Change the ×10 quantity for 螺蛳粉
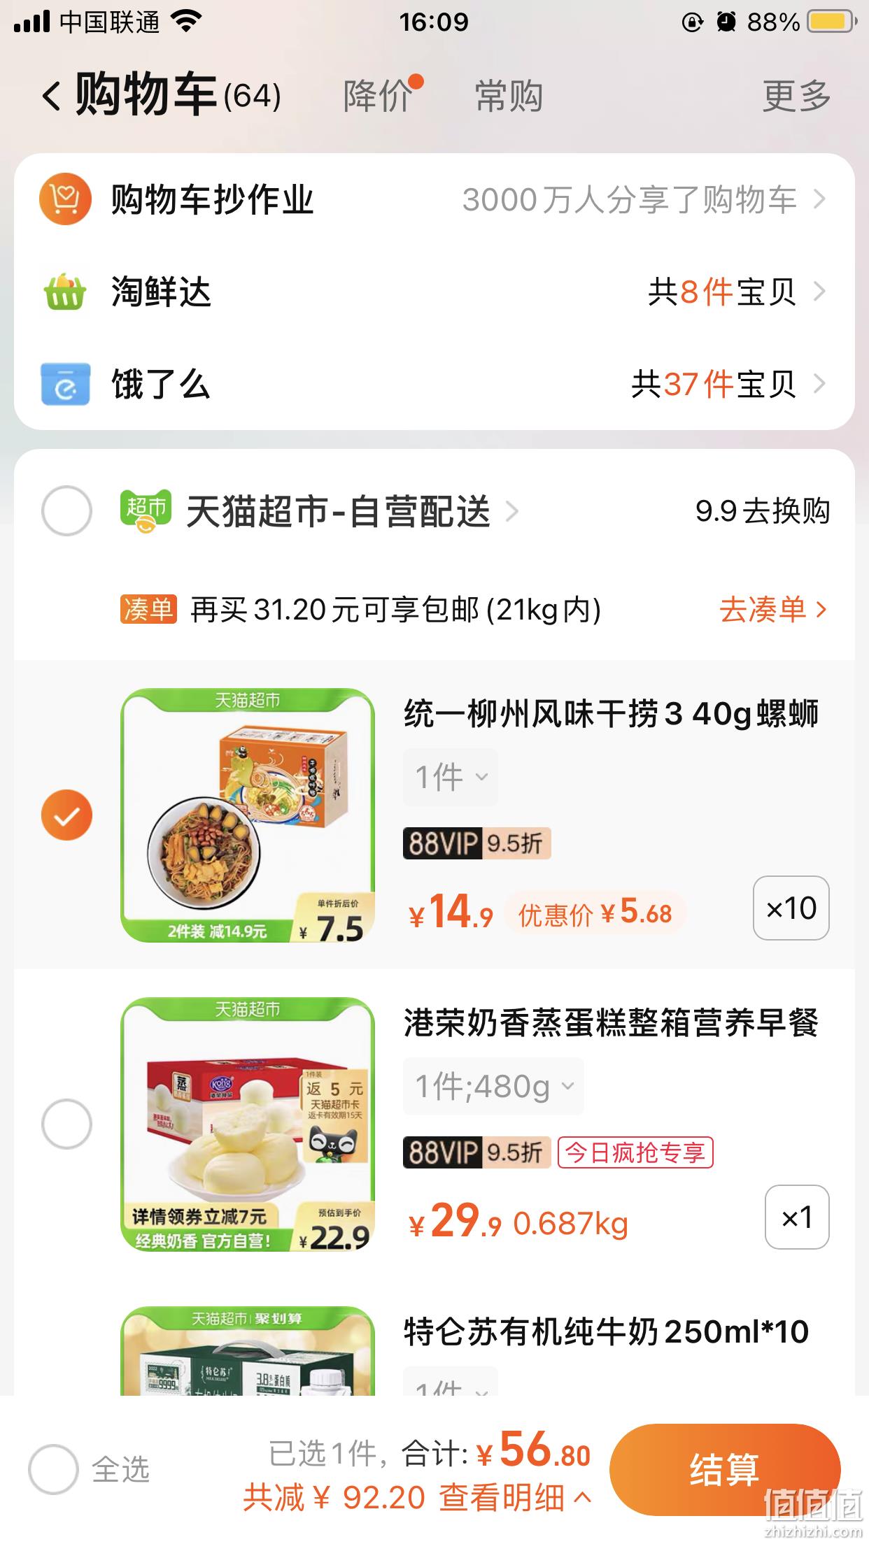The height and width of the screenshot is (1544, 869). [791, 908]
